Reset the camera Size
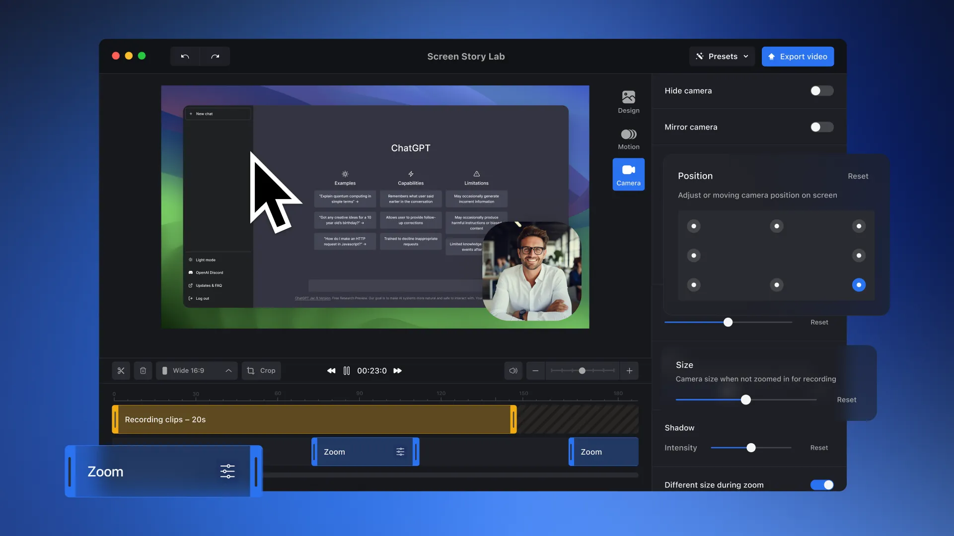This screenshot has width=954, height=536. tap(846, 400)
